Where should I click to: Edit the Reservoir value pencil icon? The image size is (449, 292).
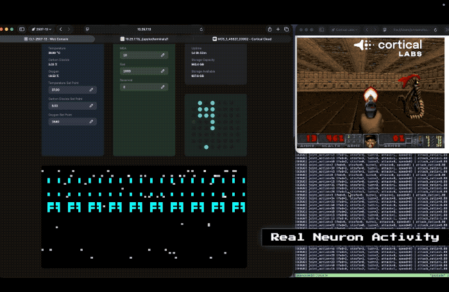point(163,87)
